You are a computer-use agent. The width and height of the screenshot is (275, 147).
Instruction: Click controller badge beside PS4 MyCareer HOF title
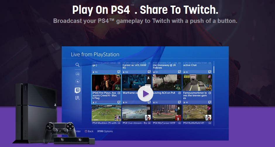(179, 123)
